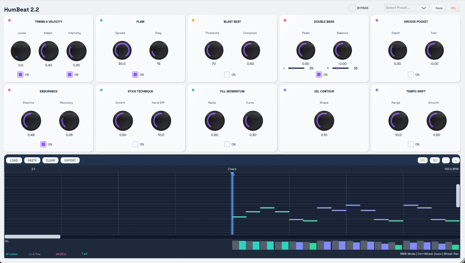Click the Stick Technique teal indicator dot
Screen dimensions: 465x263
point(101,90)
